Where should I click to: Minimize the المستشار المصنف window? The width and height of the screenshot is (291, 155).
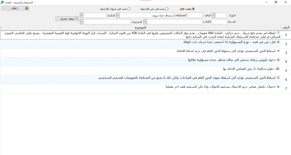click(x=266, y=2)
